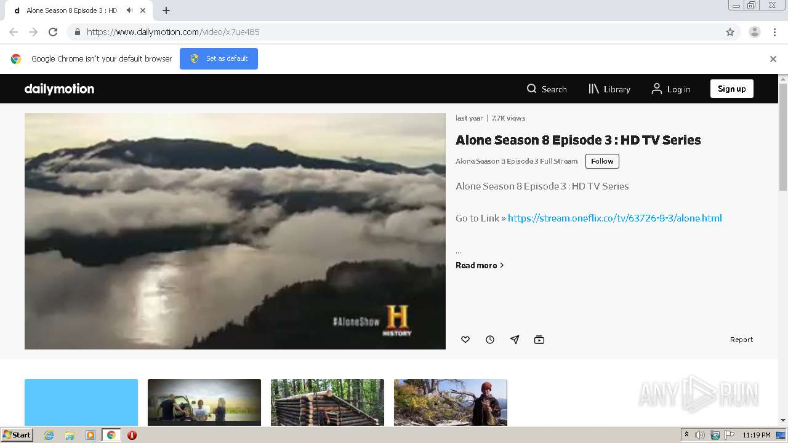Share the video with paper plane icon
Viewport: 788px width, 443px height.
click(515, 340)
